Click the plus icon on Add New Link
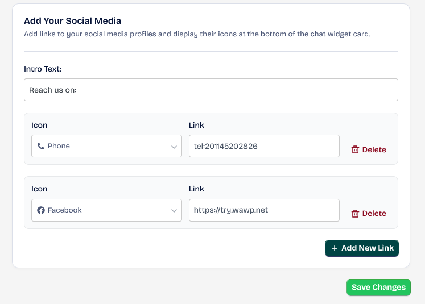 [x=335, y=248]
